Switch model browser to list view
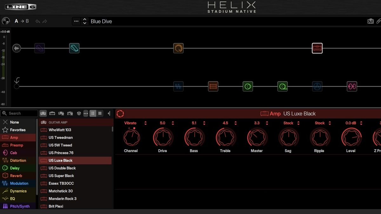The height and width of the screenshot is (214, 381). tap(93, 113)
